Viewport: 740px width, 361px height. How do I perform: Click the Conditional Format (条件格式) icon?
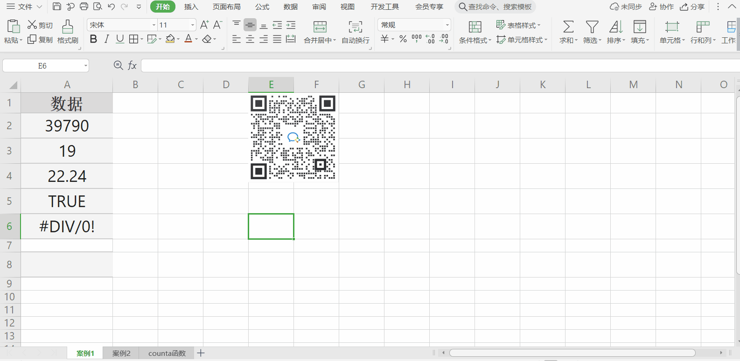(x=475, y=27)
